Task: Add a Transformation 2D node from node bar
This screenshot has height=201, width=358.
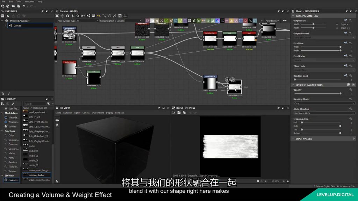Action: [241, 21]
